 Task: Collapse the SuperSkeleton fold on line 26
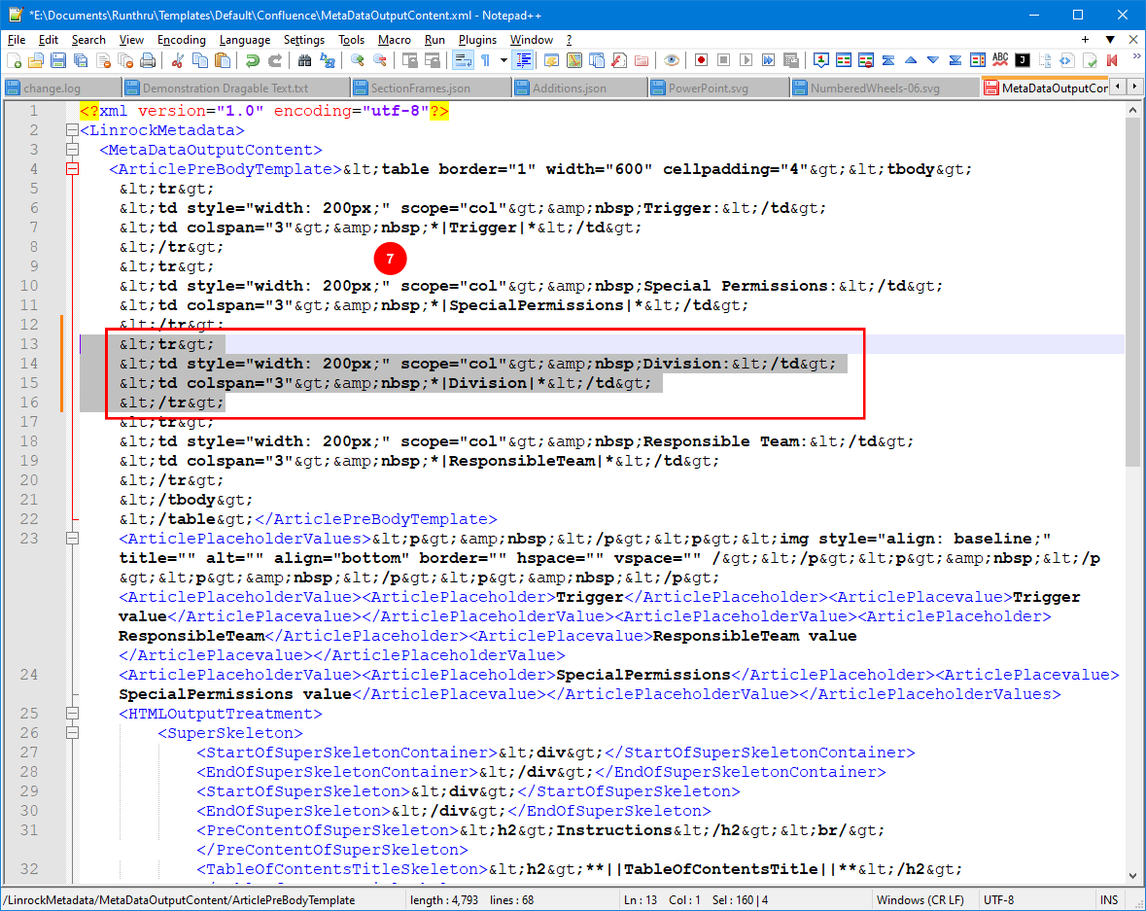pos(71,733)
